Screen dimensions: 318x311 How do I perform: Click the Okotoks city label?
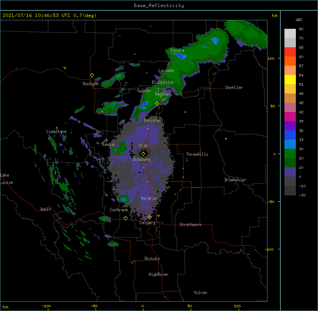pyautogui.click(x=152, y=259)
